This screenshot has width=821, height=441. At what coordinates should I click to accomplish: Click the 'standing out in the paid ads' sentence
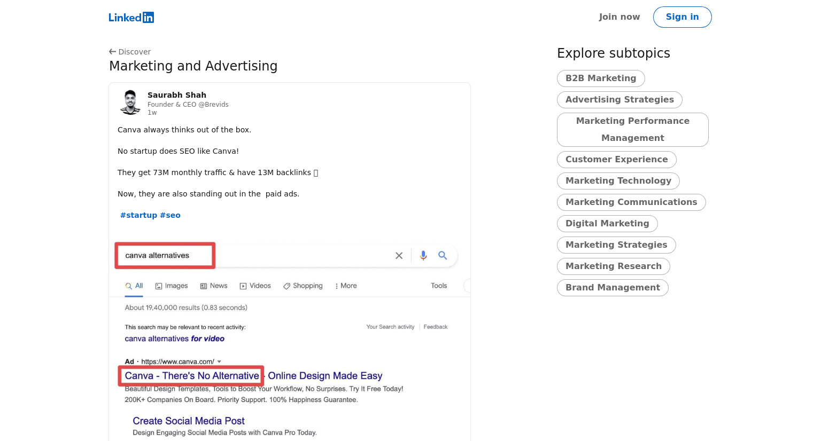tap(208, 194)
